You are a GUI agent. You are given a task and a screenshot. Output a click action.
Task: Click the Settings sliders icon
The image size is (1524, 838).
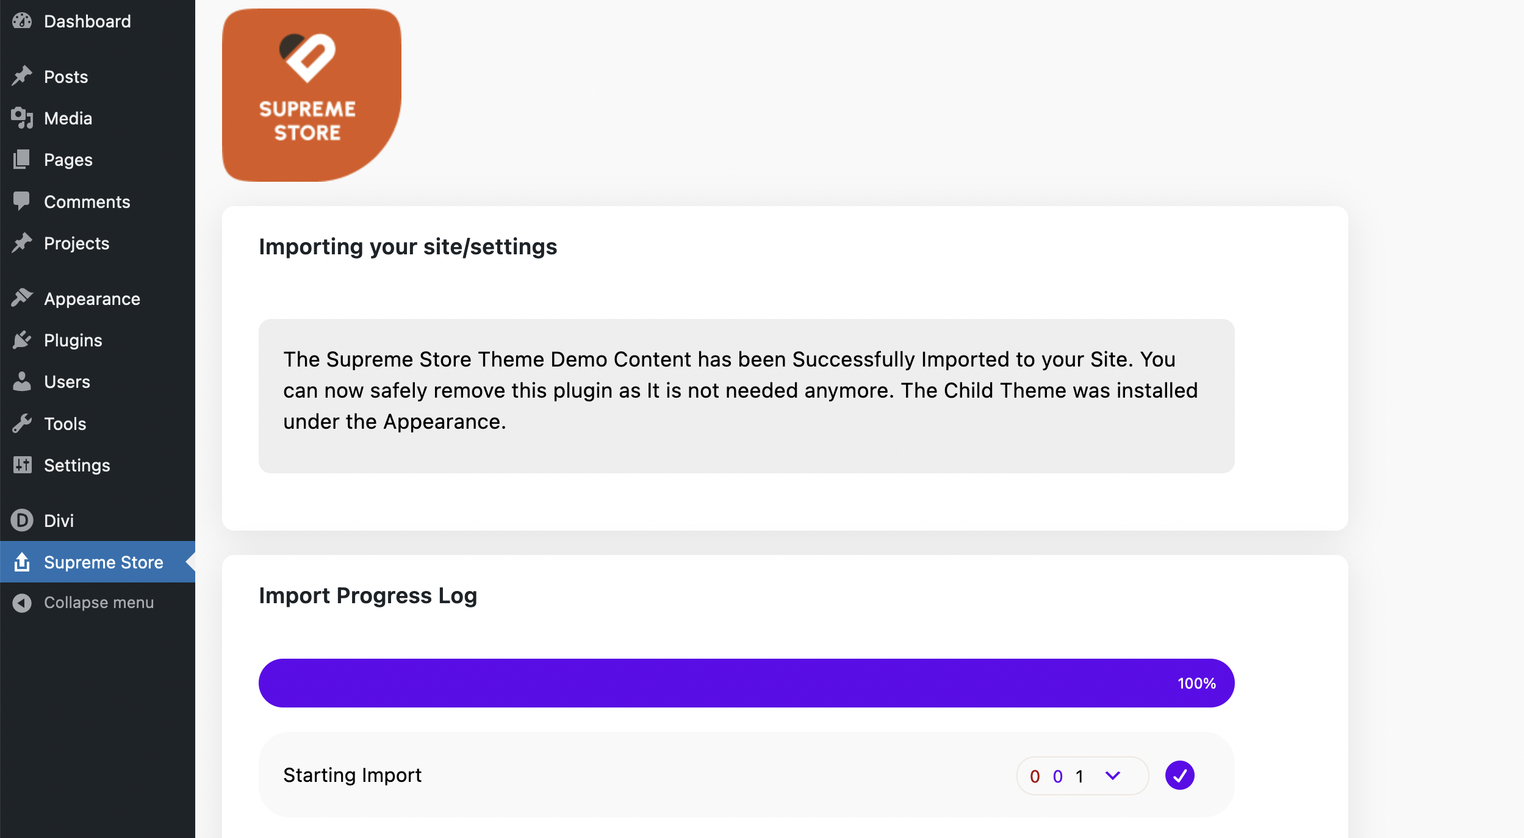22,465
